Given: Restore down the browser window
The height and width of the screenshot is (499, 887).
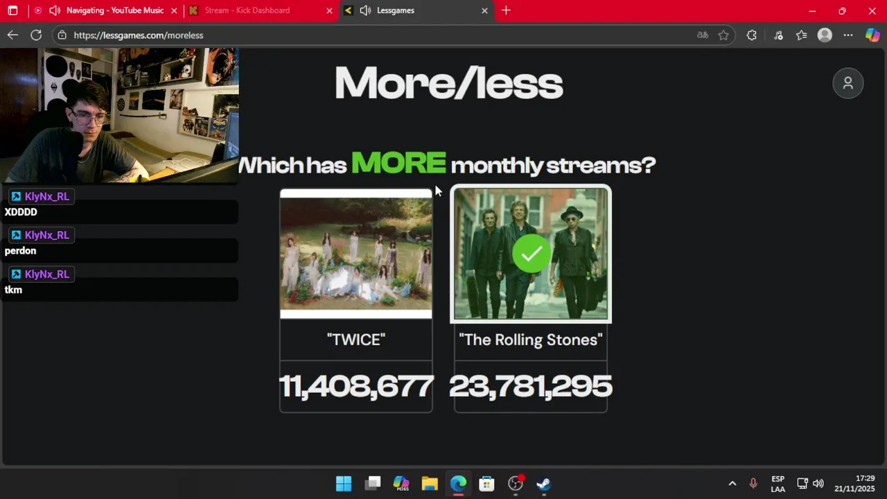Looking at the screenshot, I should click(x=842, y=10).
